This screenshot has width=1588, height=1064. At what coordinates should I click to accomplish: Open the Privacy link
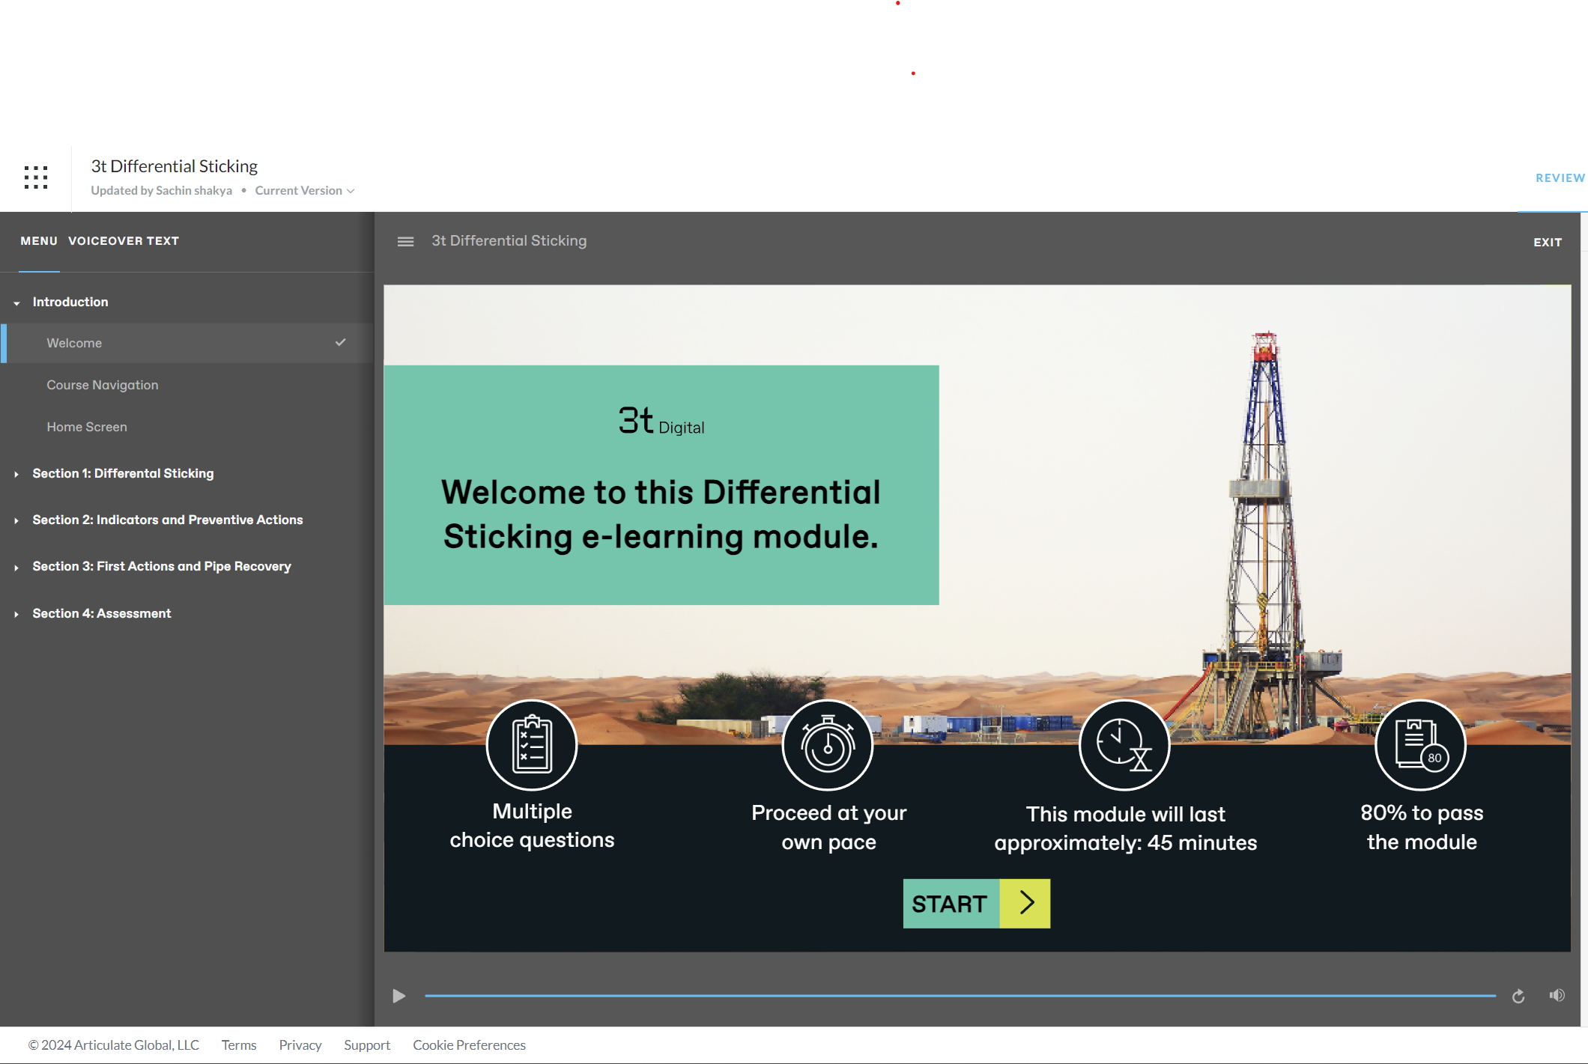(300, 1045)
